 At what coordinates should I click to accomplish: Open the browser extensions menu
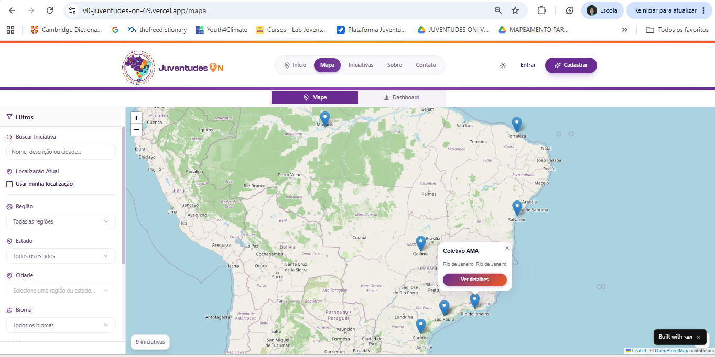(x=542, y=10)
